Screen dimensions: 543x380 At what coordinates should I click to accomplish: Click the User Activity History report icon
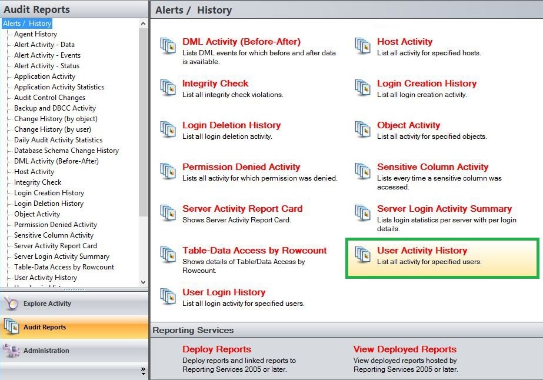click(362, 254)
